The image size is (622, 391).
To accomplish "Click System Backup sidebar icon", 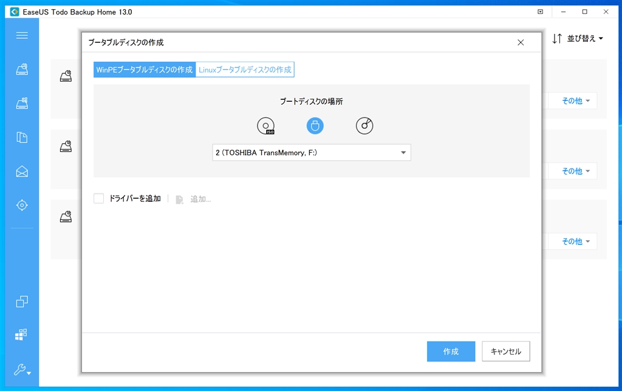I will pos(22,103).
